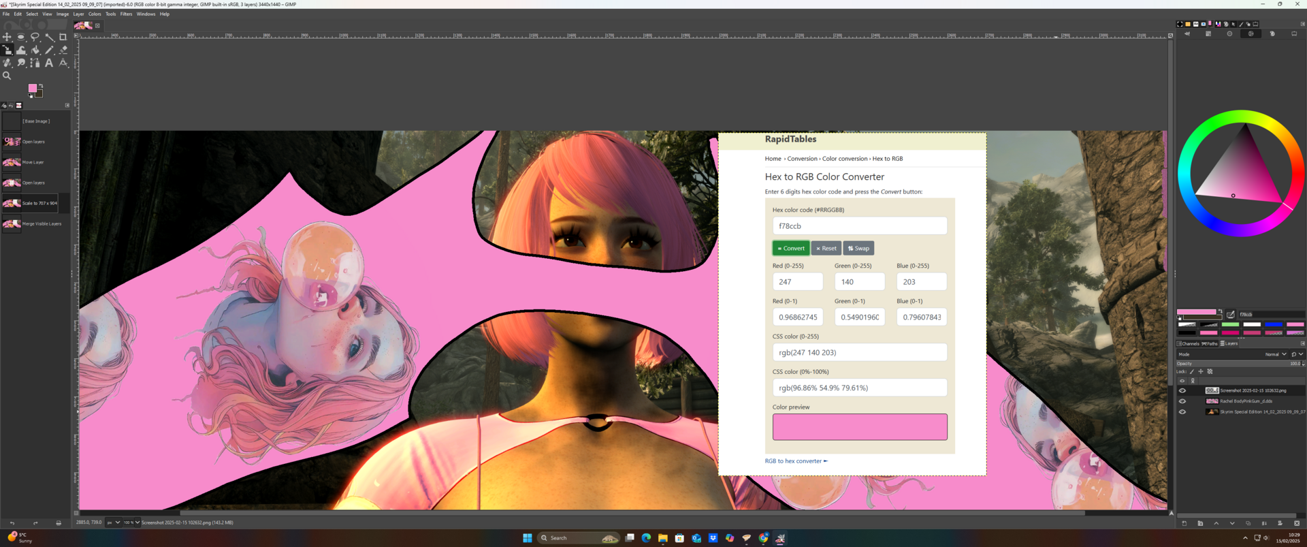
Task: Merge down the selected layer
Action: pos(1264,523)
